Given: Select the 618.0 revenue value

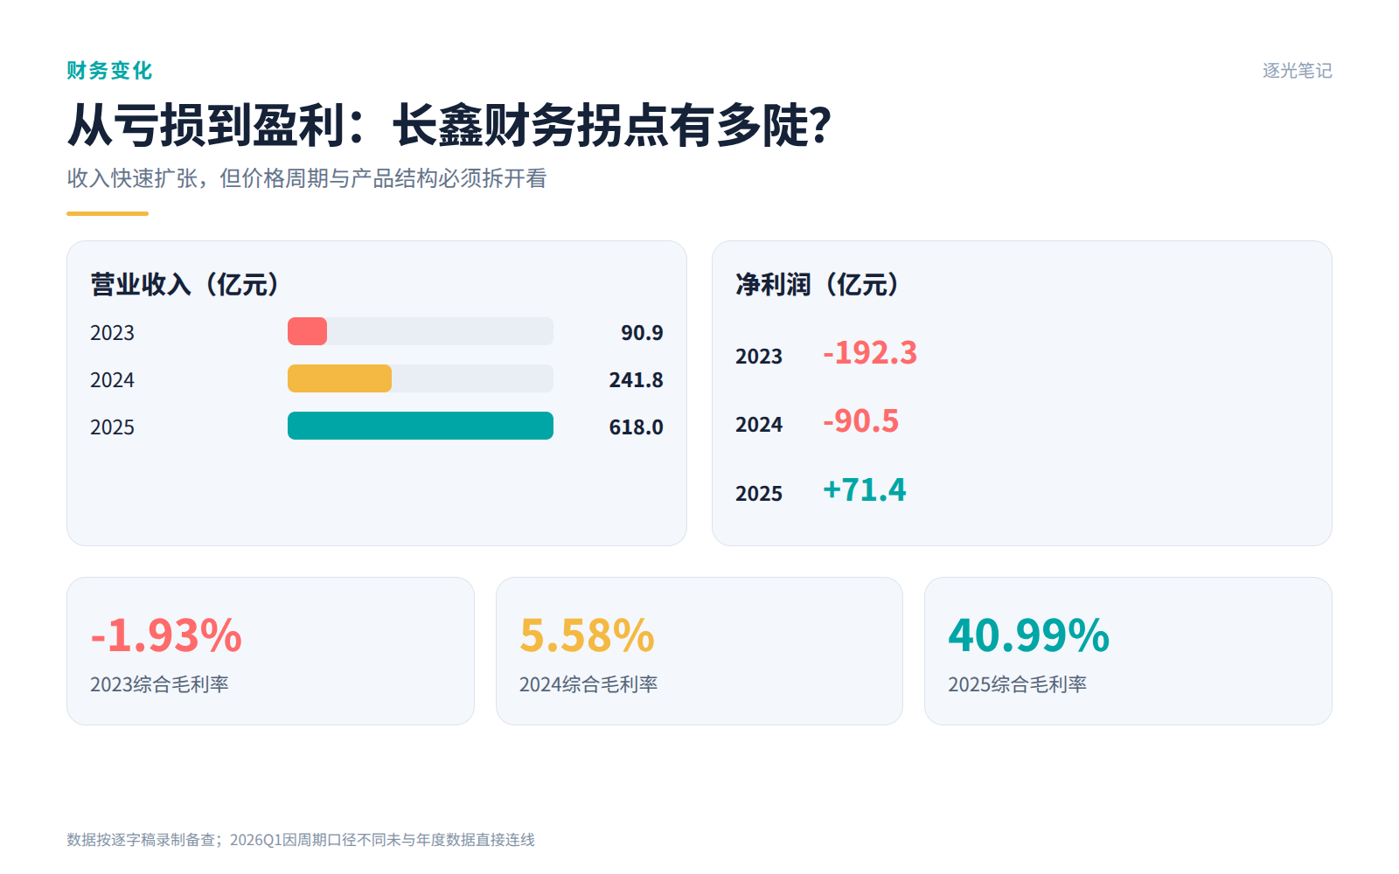Looking at the screenshot, I should tap(636, 427).
